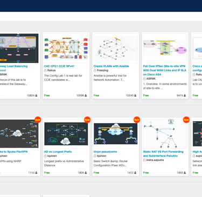Image resolution: width=202 pixels, height=197 pixels.
Task: Click description 'Basic Switch & Router Configuration'
Action: coord(110,163)
